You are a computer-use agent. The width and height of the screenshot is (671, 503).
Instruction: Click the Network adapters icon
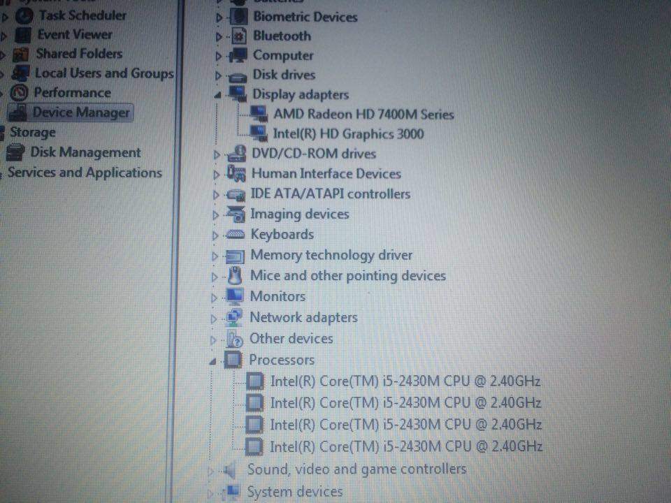pyautogui.click(x=234, y=318)
